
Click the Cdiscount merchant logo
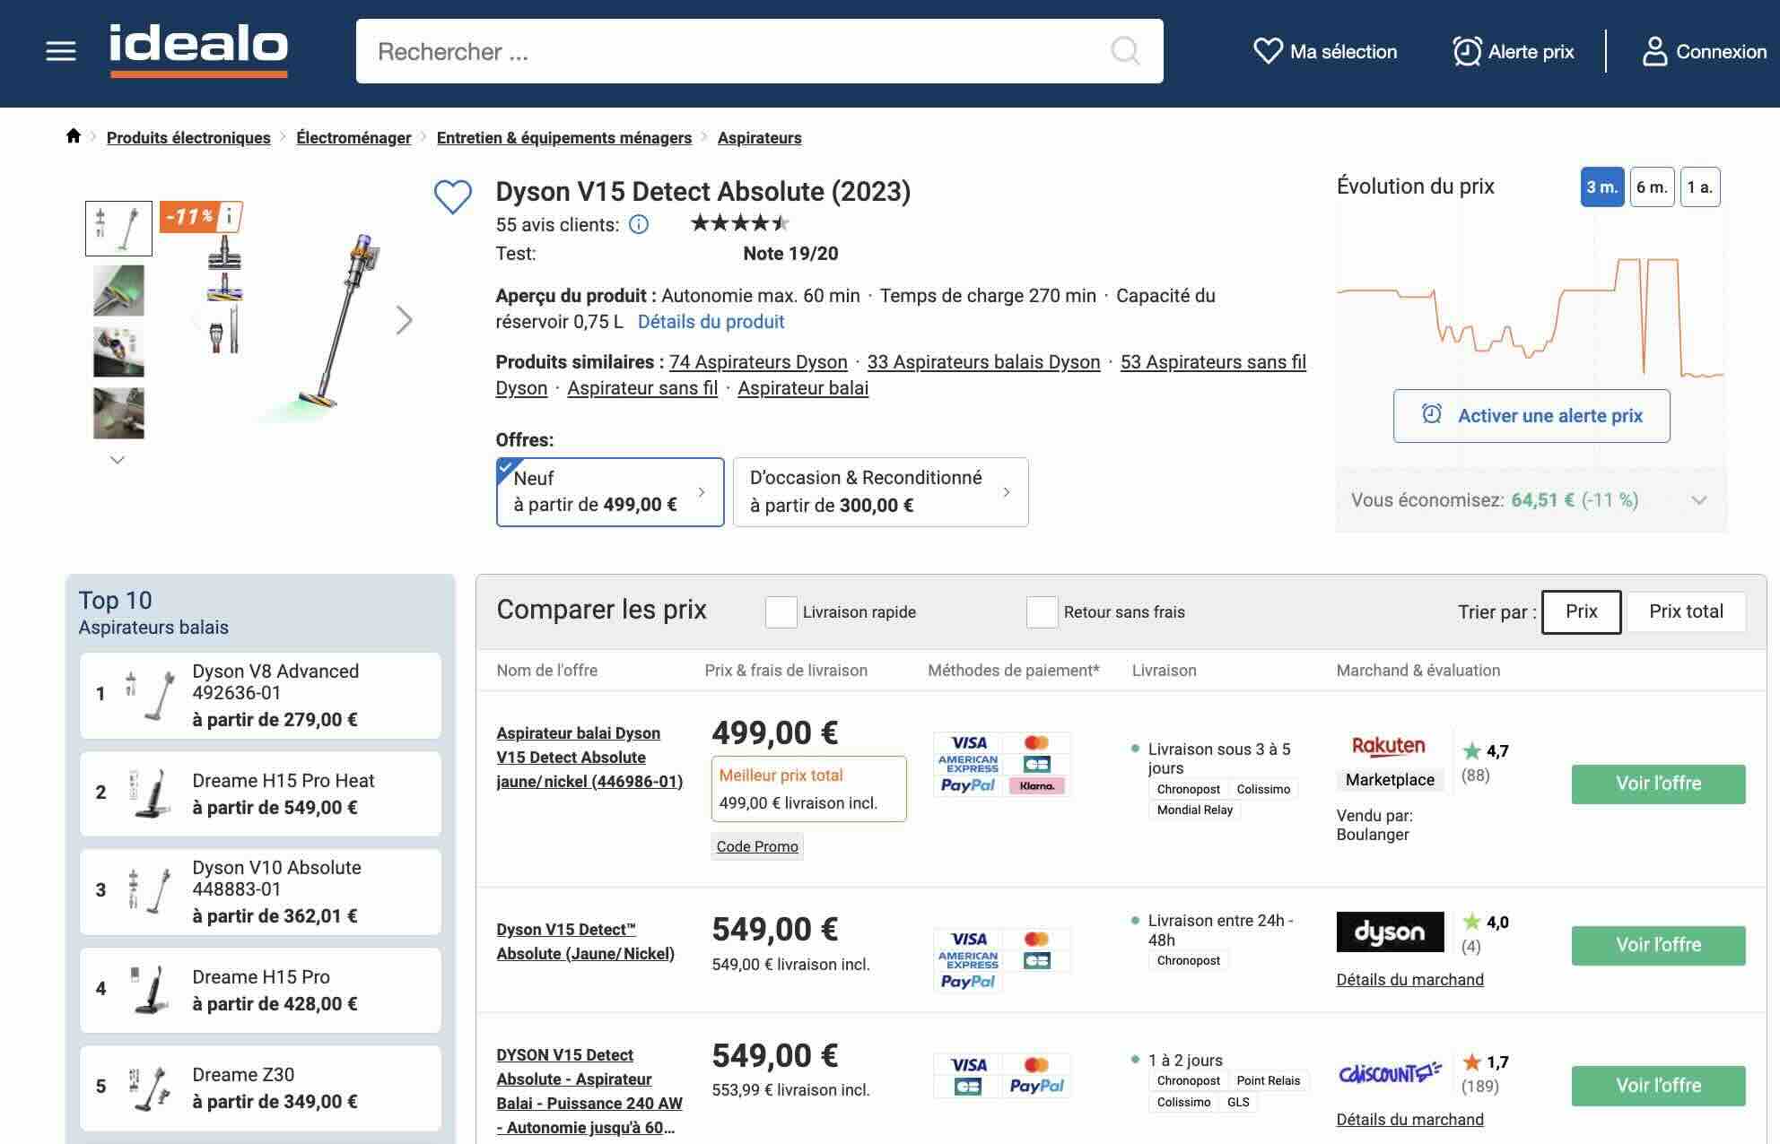[1390, 1072]
